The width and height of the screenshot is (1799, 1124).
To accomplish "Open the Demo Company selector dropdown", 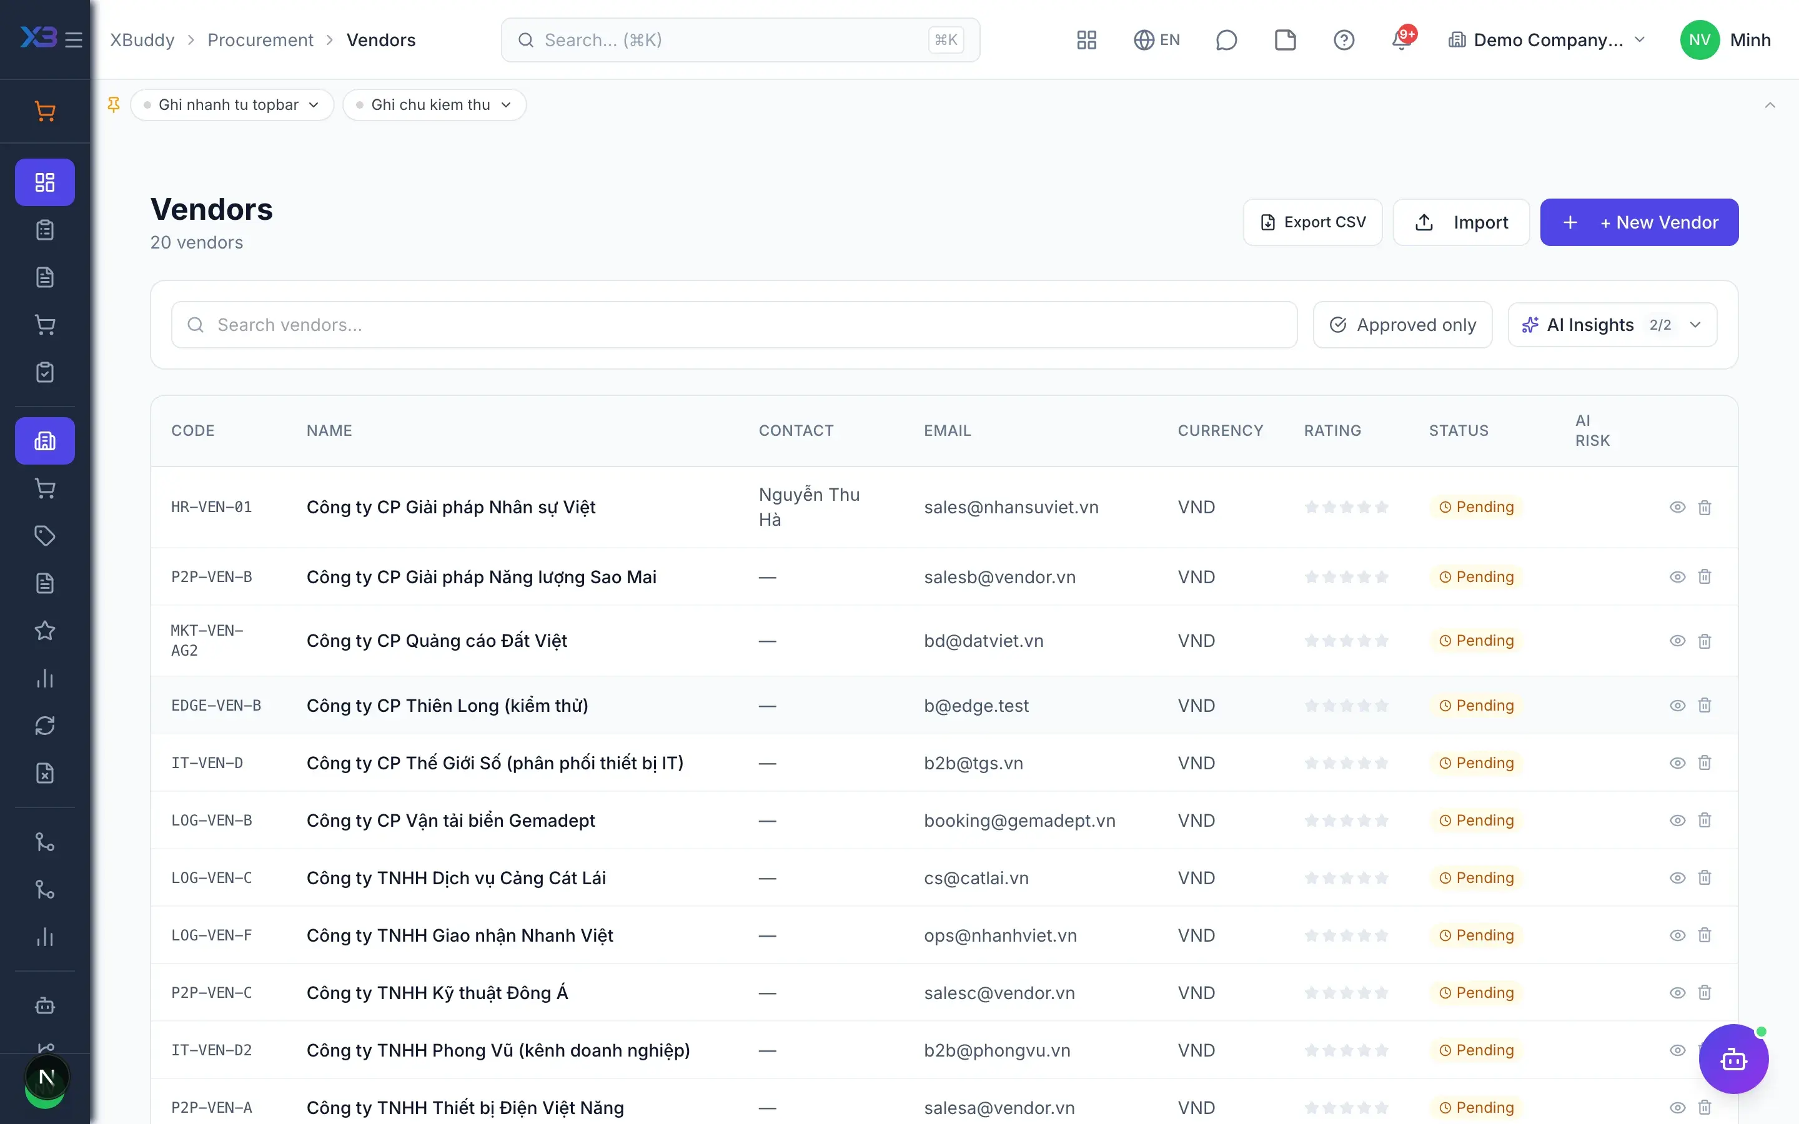I will (x=1548, y=40).
